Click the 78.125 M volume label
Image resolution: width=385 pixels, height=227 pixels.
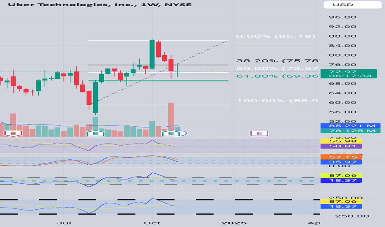pyautogui.click(x=351, y=131)
